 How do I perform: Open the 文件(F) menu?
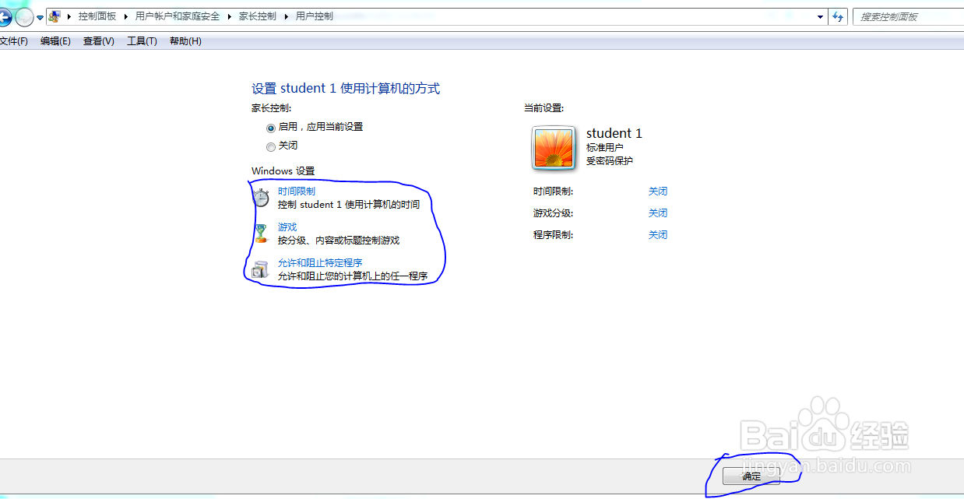pyautogui.click(x=13, y=40)
